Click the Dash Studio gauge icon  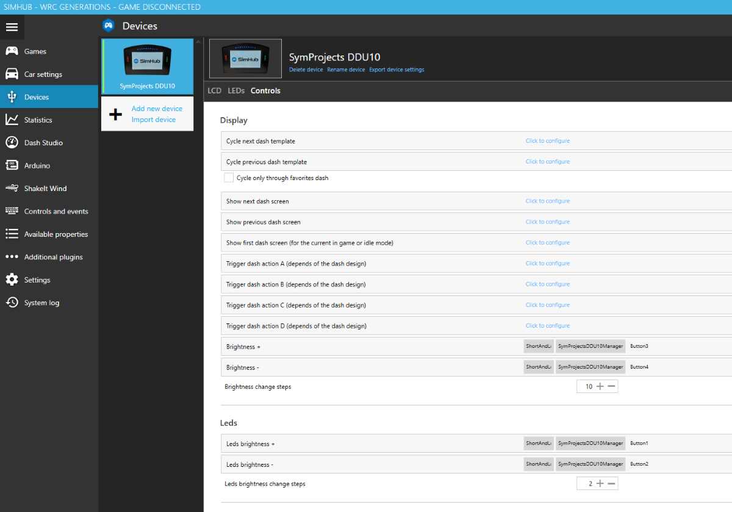tap(12, 142)
